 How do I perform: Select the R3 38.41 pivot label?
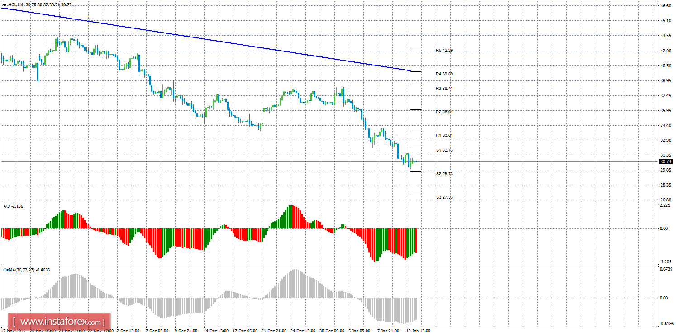point(444,89)
